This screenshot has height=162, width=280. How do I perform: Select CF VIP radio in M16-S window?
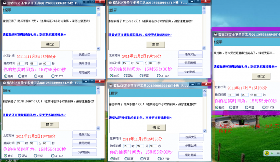158,76
